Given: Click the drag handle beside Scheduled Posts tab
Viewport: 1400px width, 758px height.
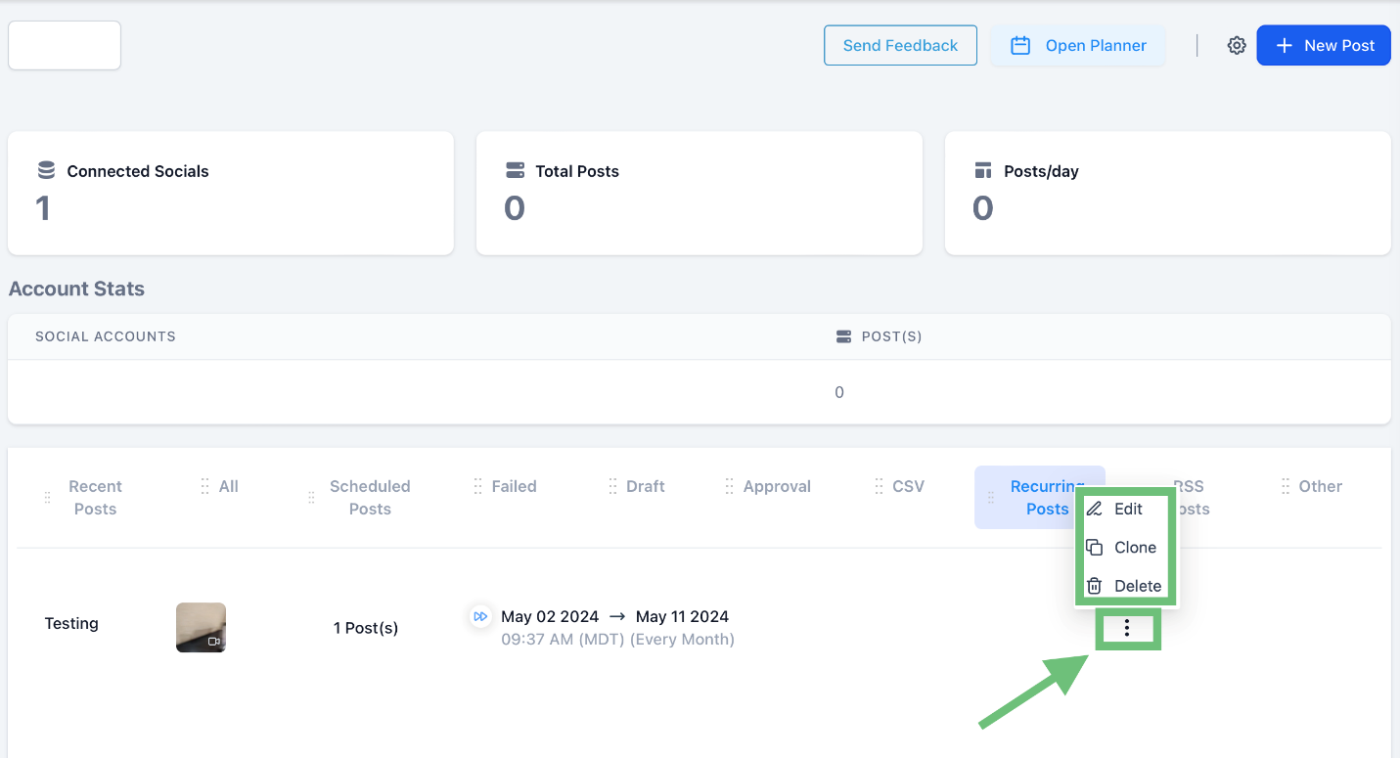Looking at the screenshot, I should 311,498.
